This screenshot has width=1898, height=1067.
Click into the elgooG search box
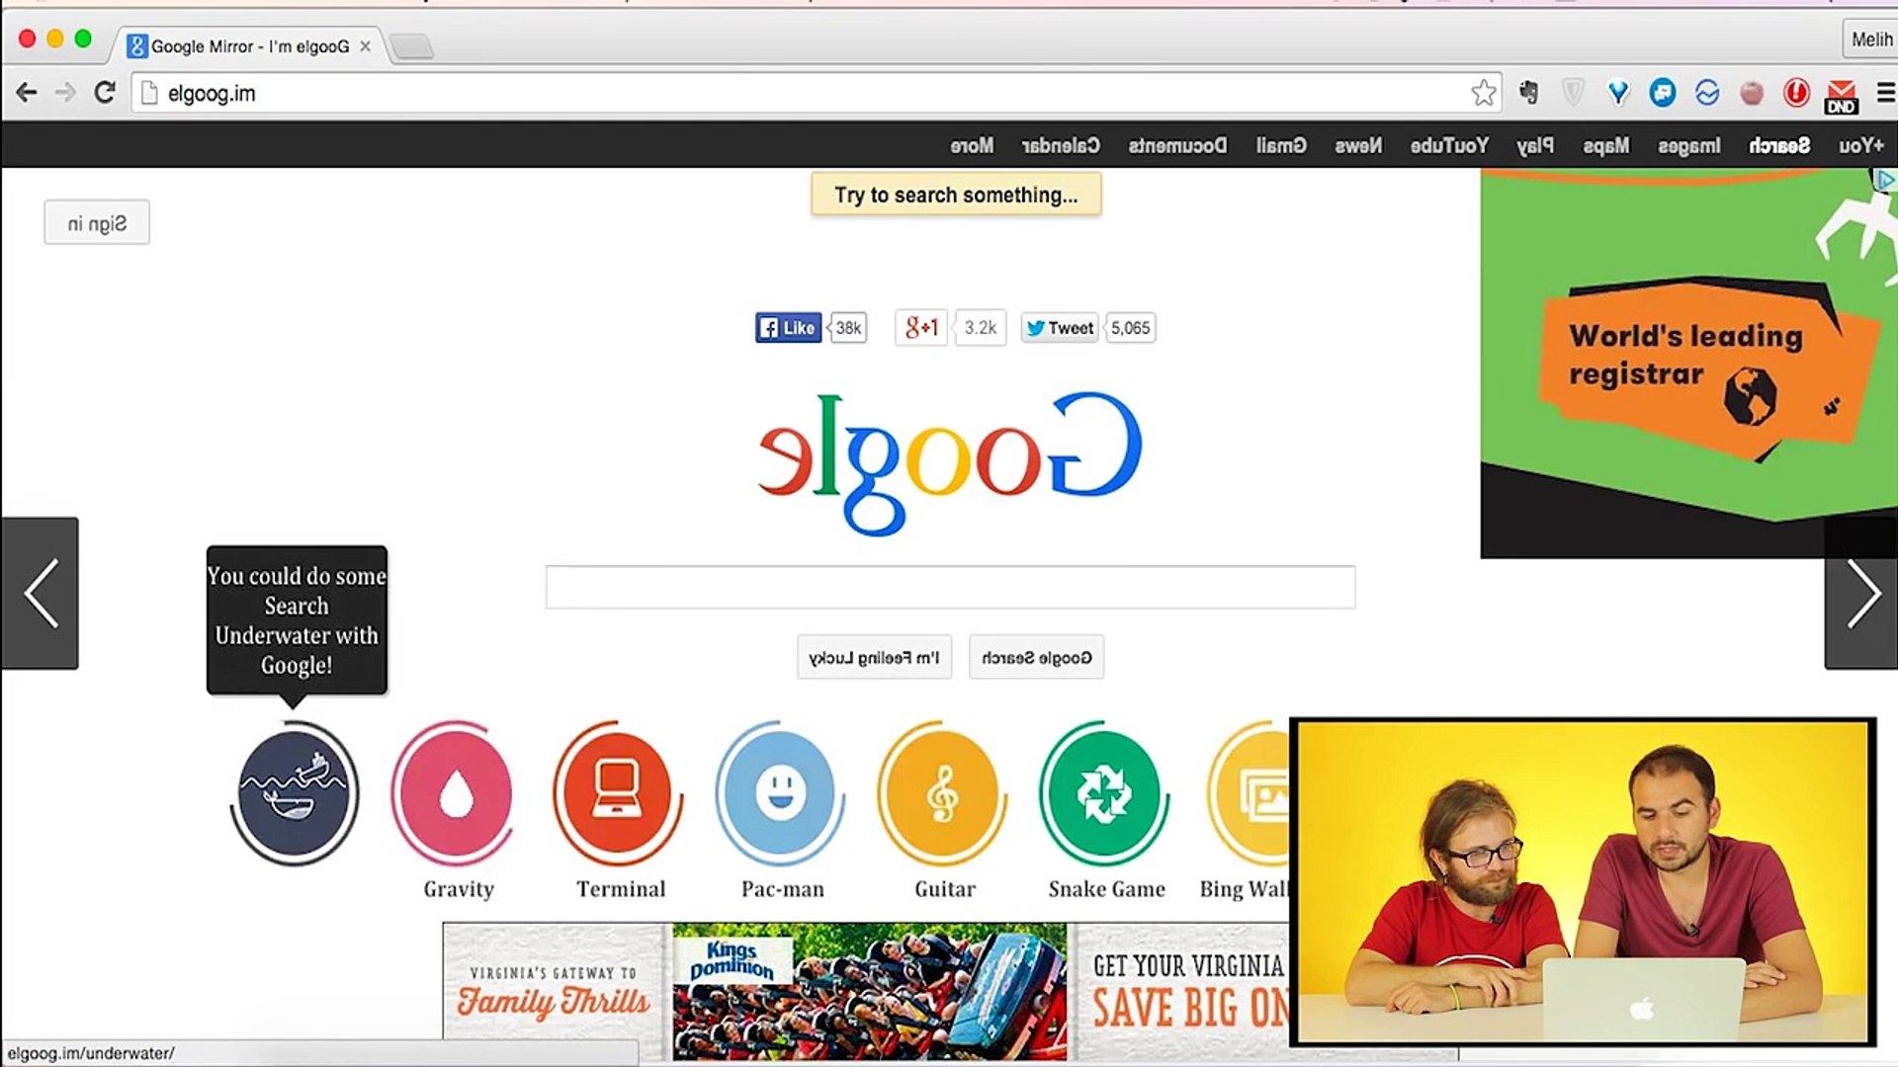[x=950, y=588]
